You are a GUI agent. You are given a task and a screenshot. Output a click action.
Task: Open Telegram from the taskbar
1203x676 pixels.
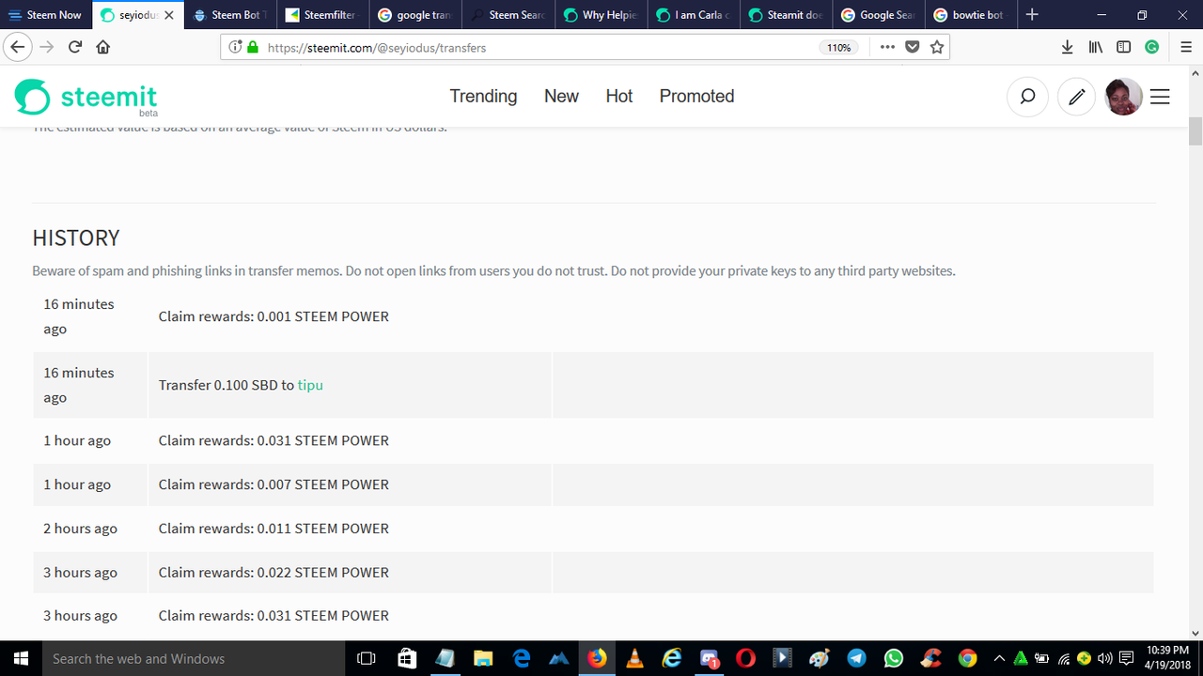[x=856, y=658]
